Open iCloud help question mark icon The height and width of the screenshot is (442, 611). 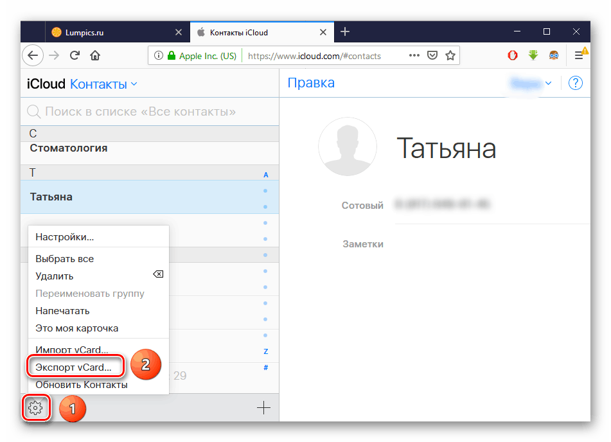[576, 83]
